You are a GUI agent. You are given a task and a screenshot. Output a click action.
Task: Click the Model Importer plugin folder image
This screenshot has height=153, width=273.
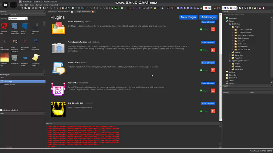(x=58, y=28)
